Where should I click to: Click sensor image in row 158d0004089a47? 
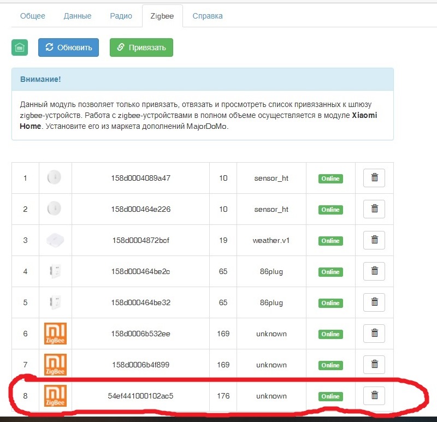(x=54, y=177)
